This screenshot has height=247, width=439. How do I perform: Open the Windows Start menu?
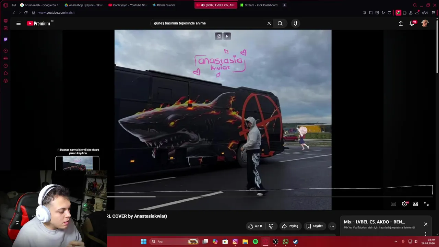(x=144, y=242)
